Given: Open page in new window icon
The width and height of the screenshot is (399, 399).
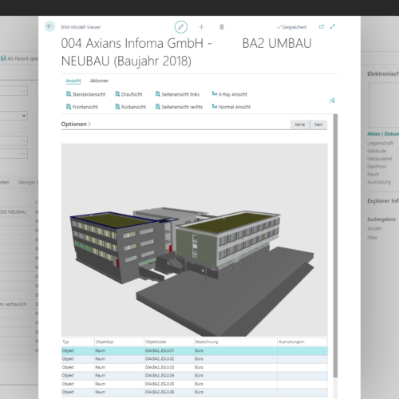Looking at the screenshot, I should click(322, 26).
